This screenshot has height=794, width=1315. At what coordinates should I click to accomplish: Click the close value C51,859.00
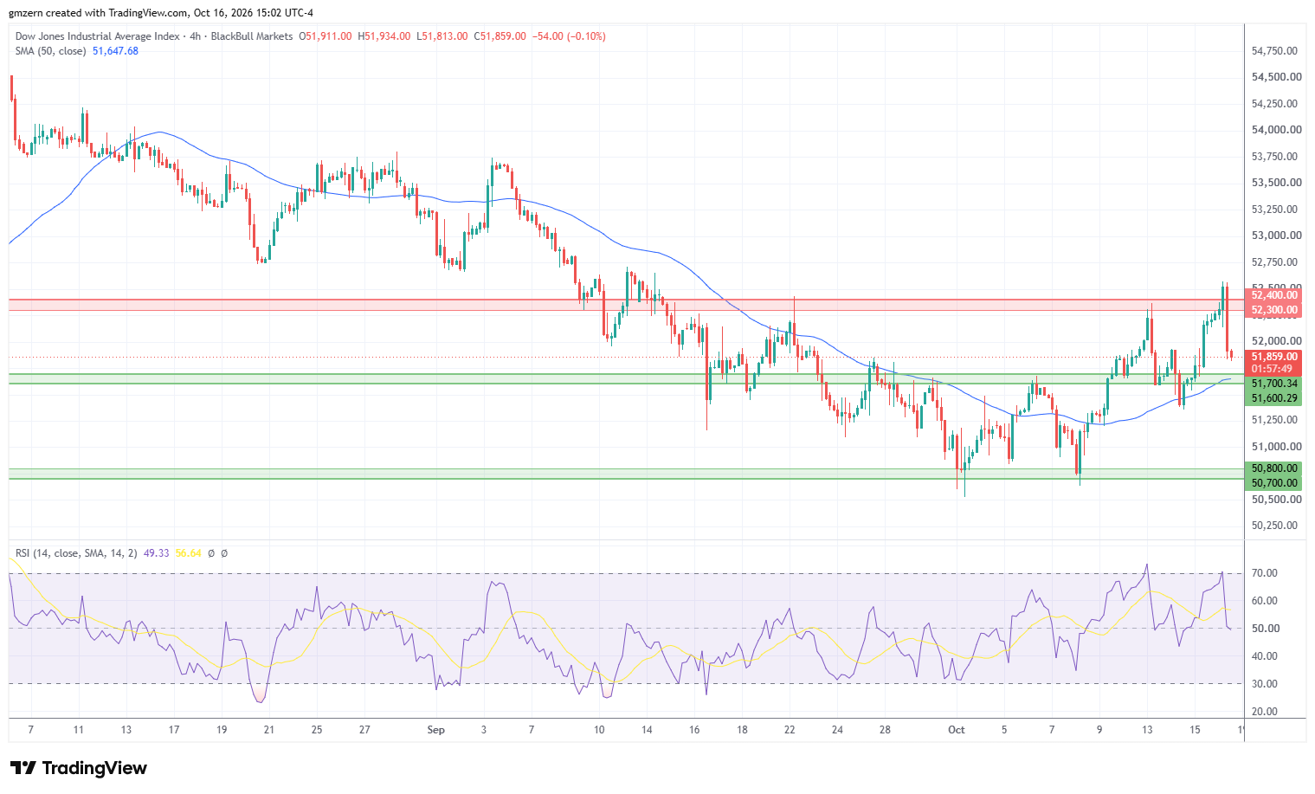click(x=500, y=36)
